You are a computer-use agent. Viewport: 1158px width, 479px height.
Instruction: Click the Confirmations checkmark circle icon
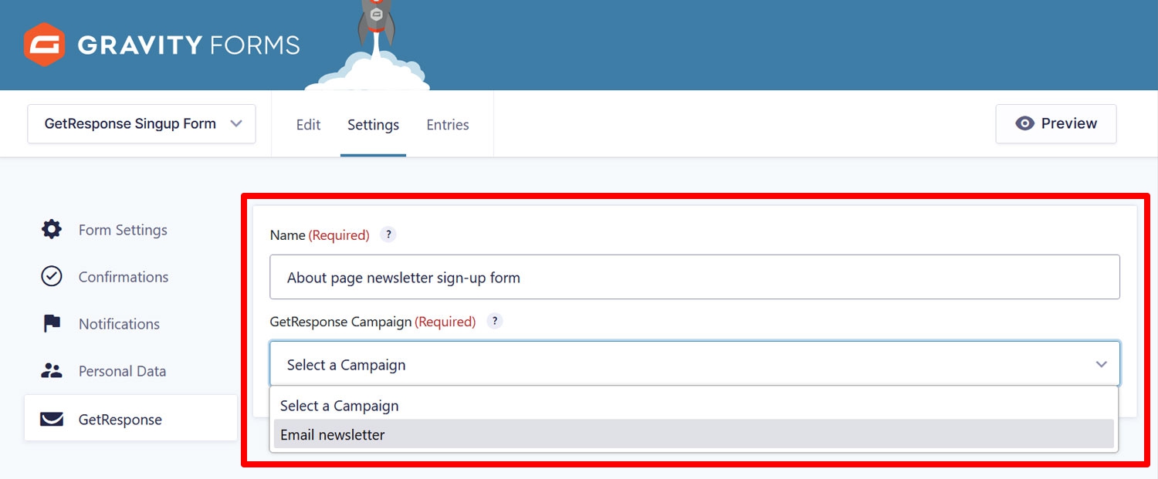51,276
